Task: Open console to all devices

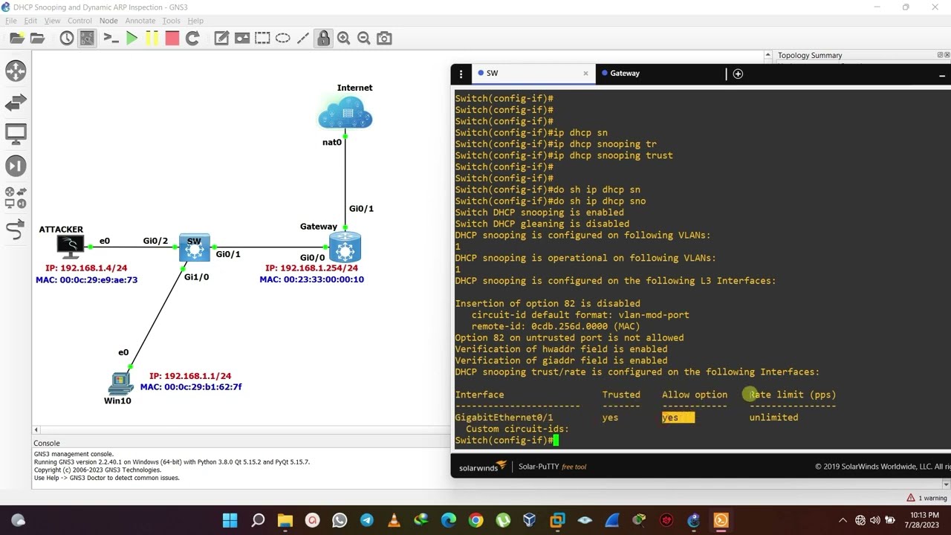Action: tap(111, 38)
